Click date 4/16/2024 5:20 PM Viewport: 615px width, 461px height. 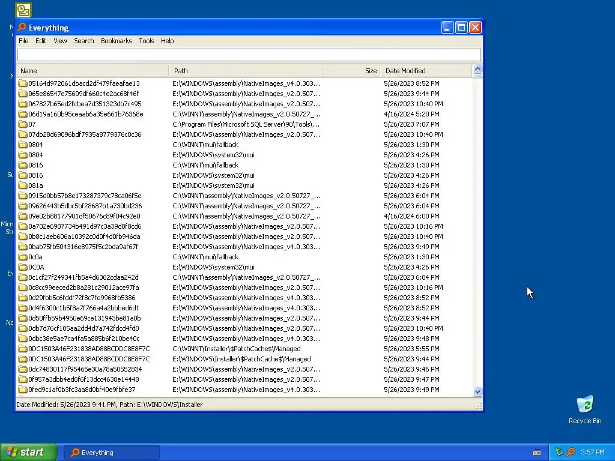pos(411,114)
